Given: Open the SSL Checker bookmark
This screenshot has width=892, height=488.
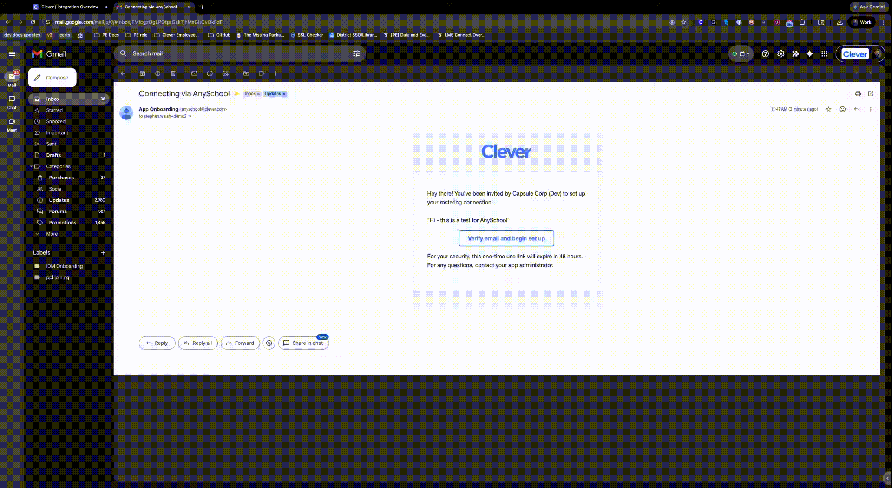Looking at the screenshot, I should click(x=307, y=35).
